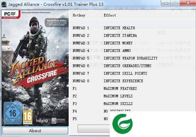Image resolution: width=196 pixels, height=137 pixels.
Task: Click the yellow PEGI 16 rating badge
Action: [28, 117]
